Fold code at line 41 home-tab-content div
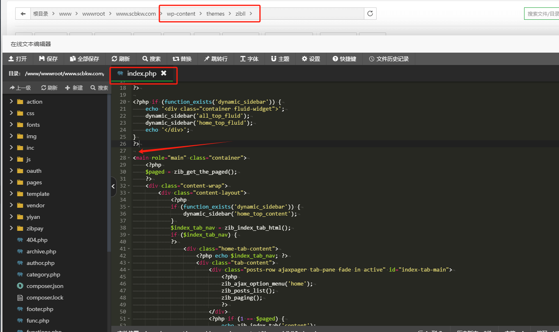 129,248
